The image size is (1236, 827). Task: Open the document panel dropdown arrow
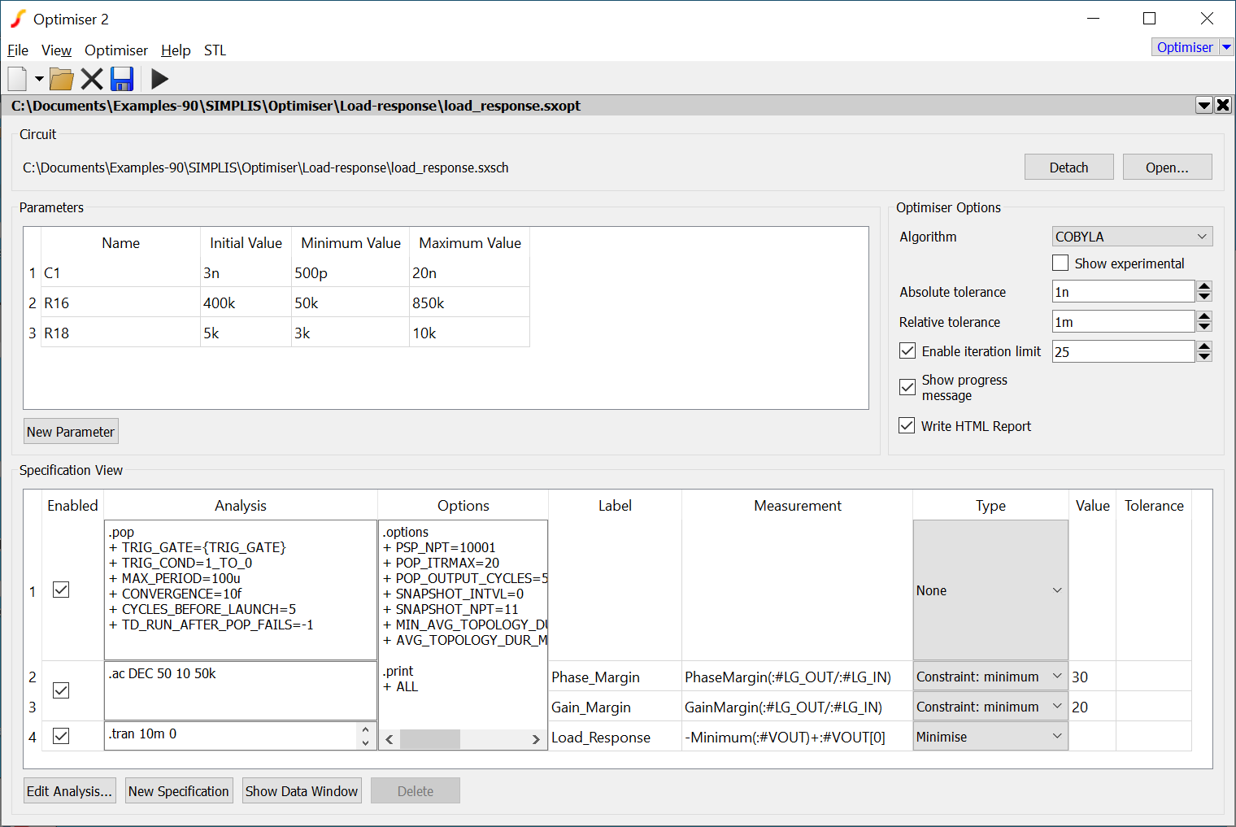tap(1204, 105)
